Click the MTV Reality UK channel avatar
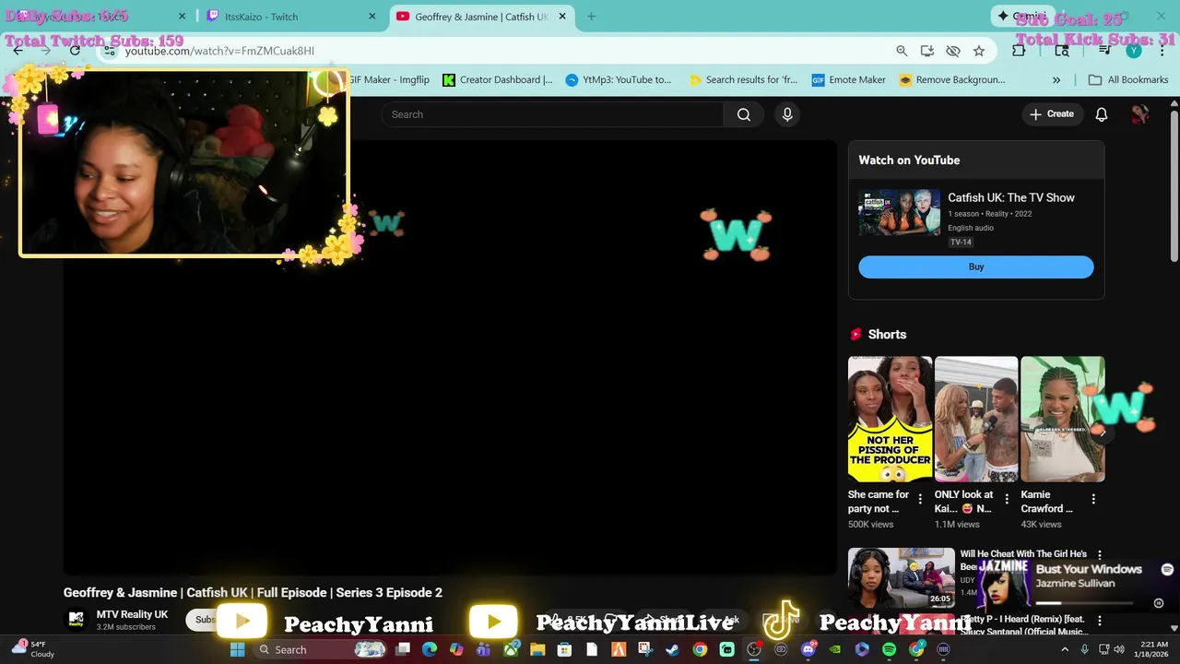The height and width of the screenshot is (664, 1180). coord(77,619)
